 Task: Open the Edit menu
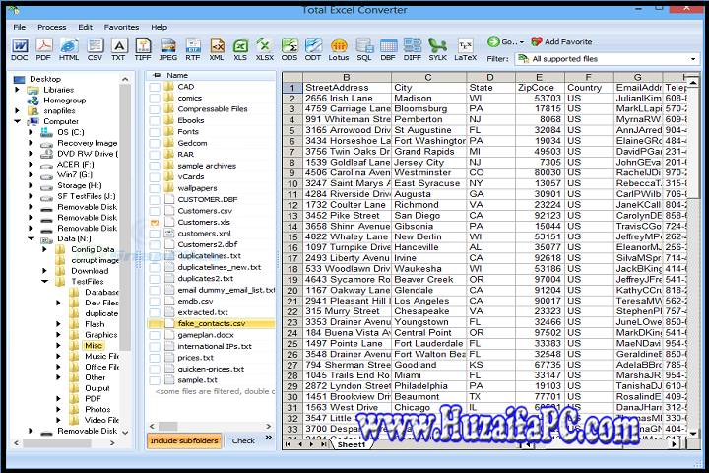click(x=85, y=28)
